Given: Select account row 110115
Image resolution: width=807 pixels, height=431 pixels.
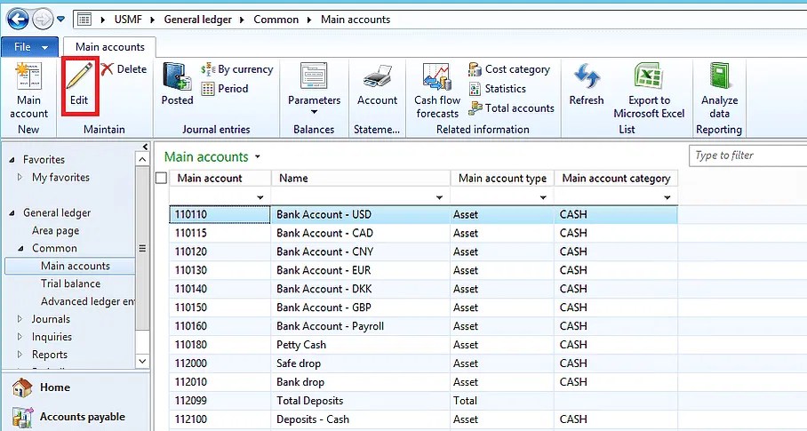Looking at the screenshot, I should coord(423,233).
